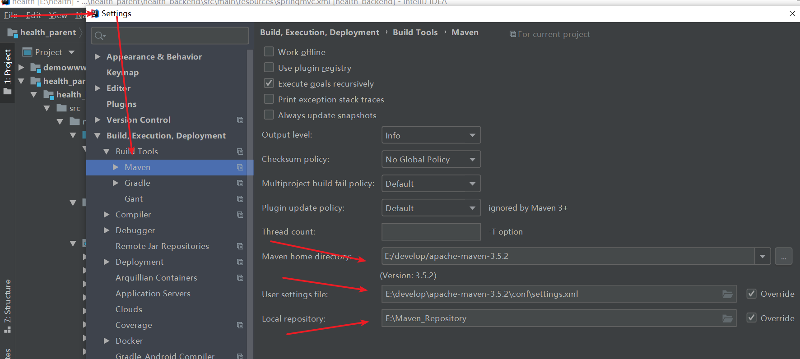Click Build Tools breadcrumb
The width and height of the screenshot is (800, 359).
coord(415,32)
